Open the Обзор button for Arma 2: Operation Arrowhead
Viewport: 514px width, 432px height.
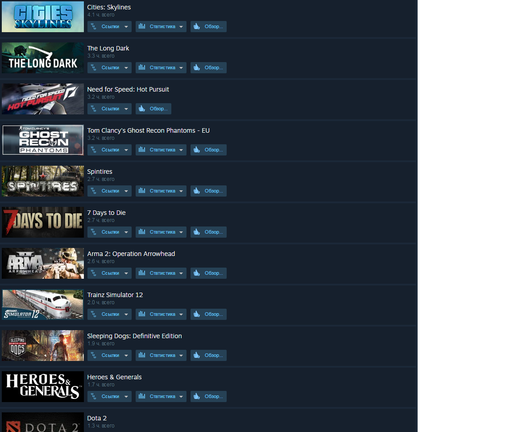pos(208,273)
